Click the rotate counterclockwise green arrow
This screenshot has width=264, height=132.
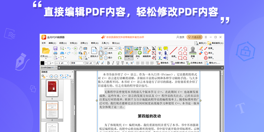click(120, 53)
